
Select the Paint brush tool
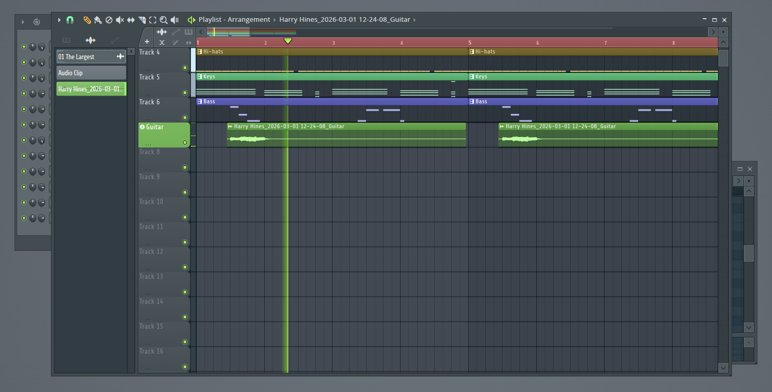(x=98, y=20)
